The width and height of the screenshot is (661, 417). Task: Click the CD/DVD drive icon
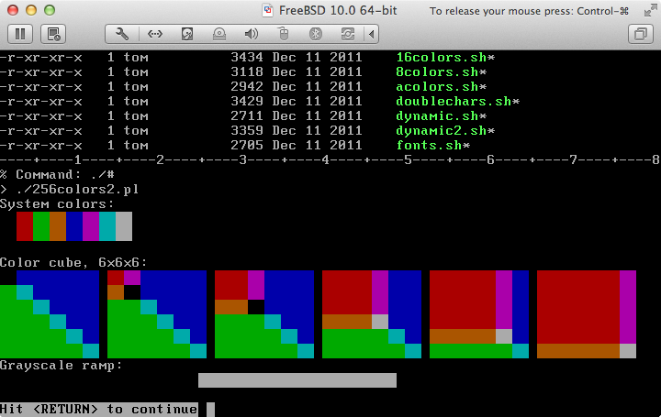point(219,34)
